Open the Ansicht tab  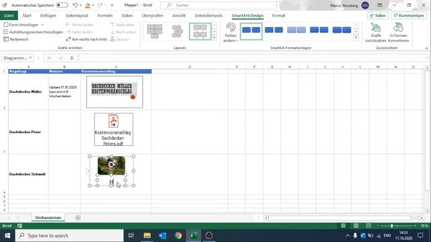click(179, 15)
